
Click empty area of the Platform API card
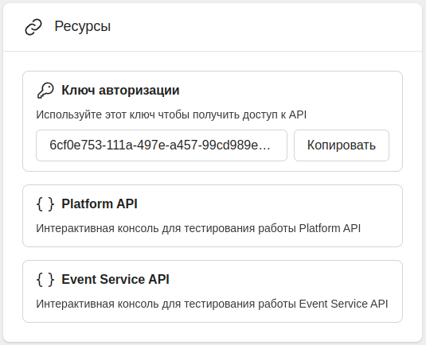point(272,204)
